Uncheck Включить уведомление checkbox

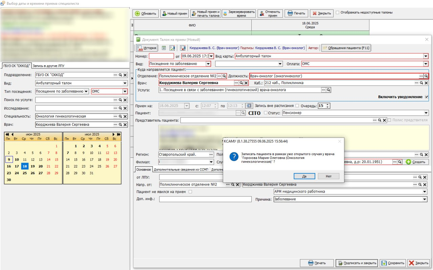pos(426,97)
